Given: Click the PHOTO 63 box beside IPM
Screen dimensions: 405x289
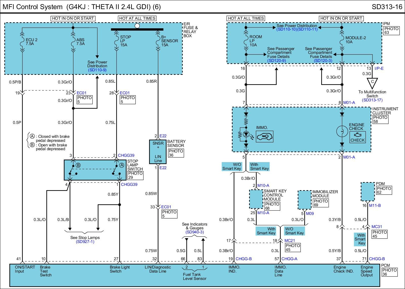Looking at the screenshot, I should coord(391,31).
